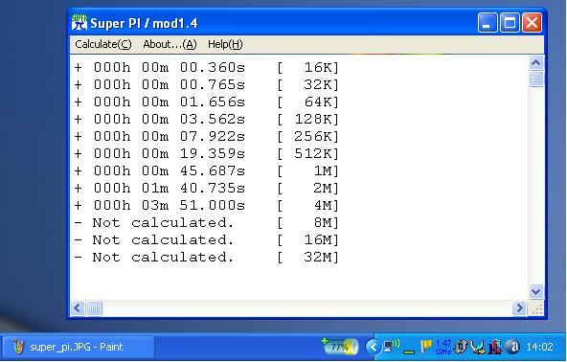Viewport: 567px width, 362px height.
Task: Maximize the Super PI window
Action: (x=510, y=23)
